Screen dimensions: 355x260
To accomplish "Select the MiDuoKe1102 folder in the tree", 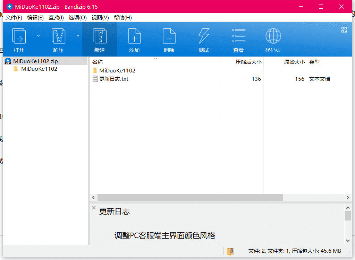I will pos(39,69).
